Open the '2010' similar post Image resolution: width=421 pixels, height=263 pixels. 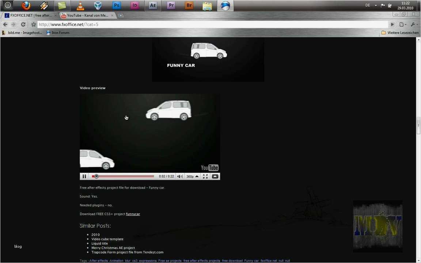[x=96, y=235]
